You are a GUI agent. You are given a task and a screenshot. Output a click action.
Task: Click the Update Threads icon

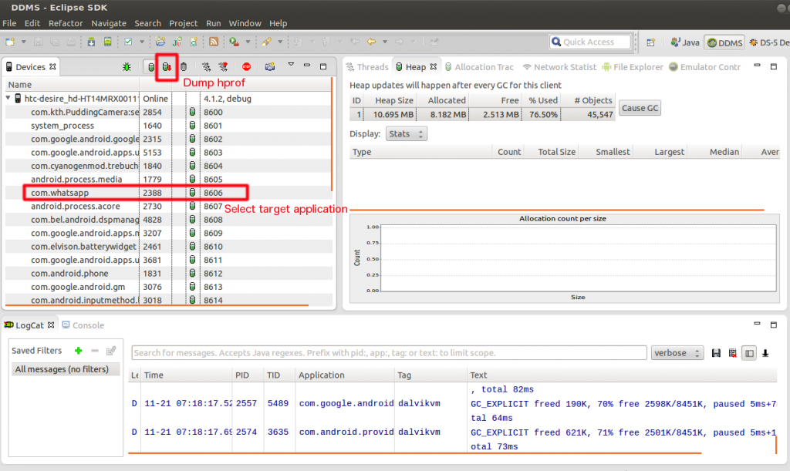coord(206,67)
